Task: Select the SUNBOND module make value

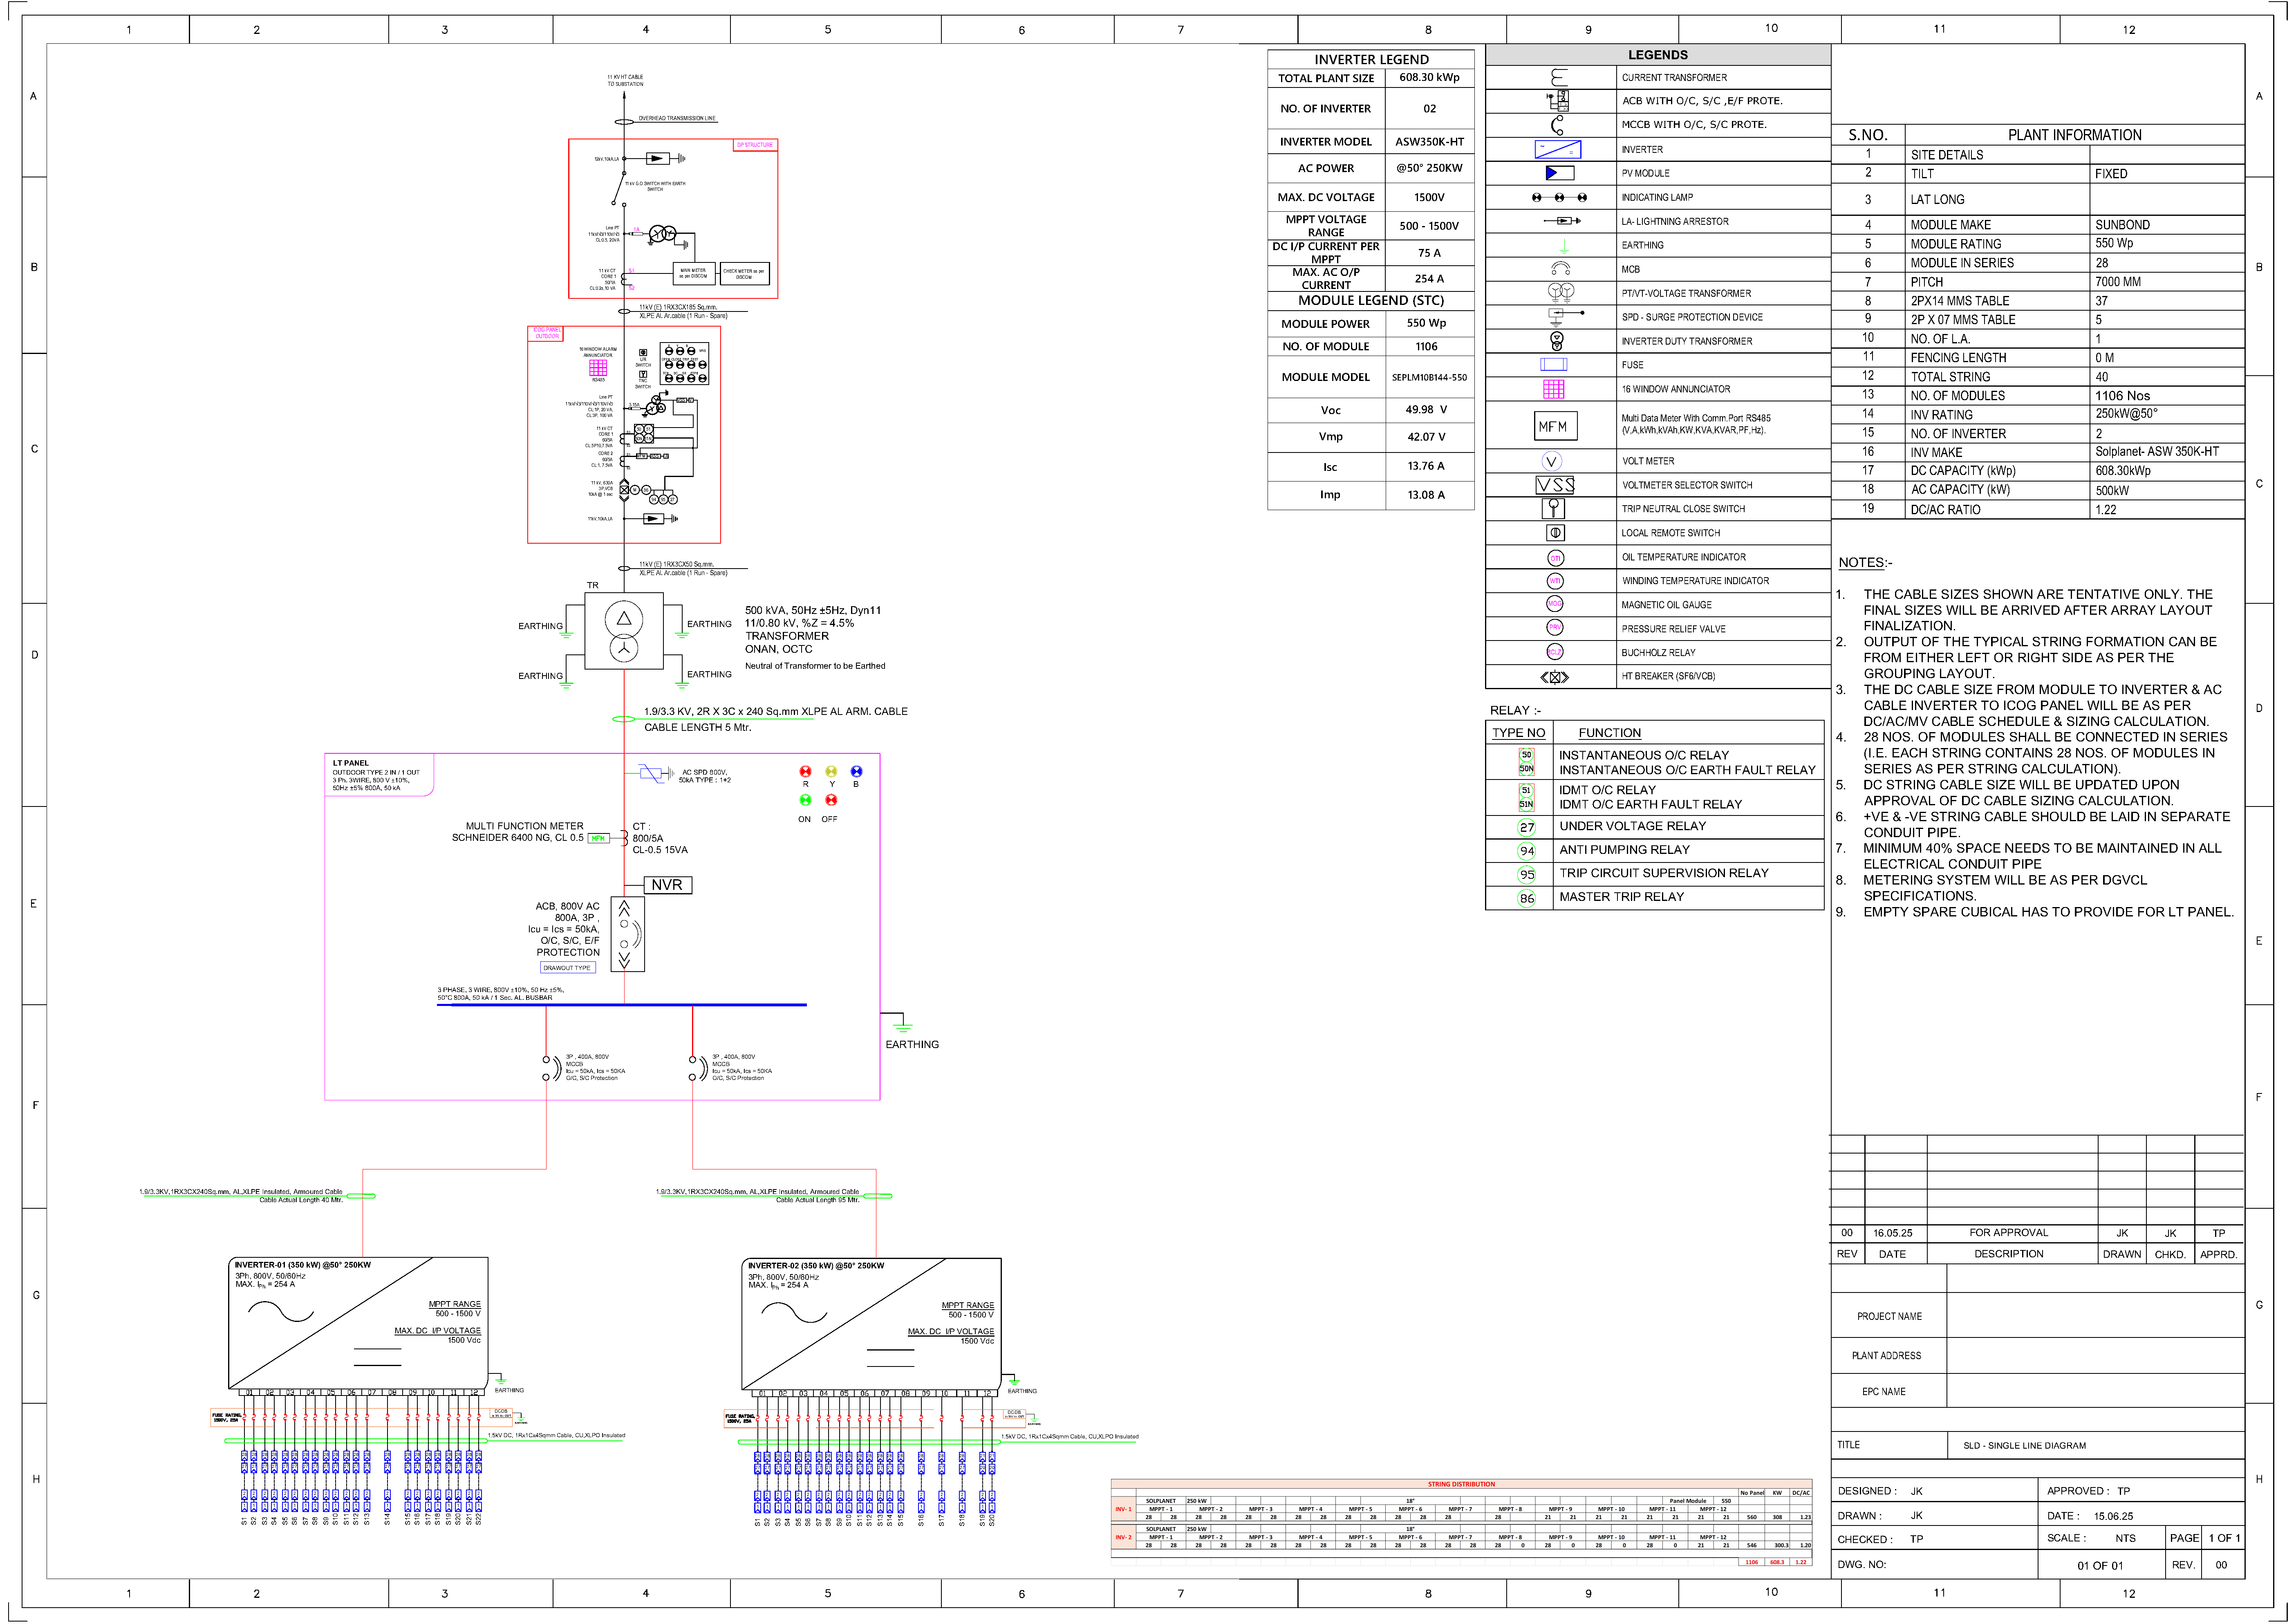Action: (2122, 225)
